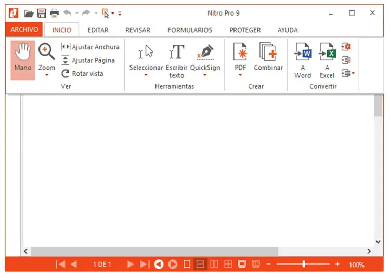Screen dimensions: 390x277
Task: Switch to facing continuous view
Action: 228,264
